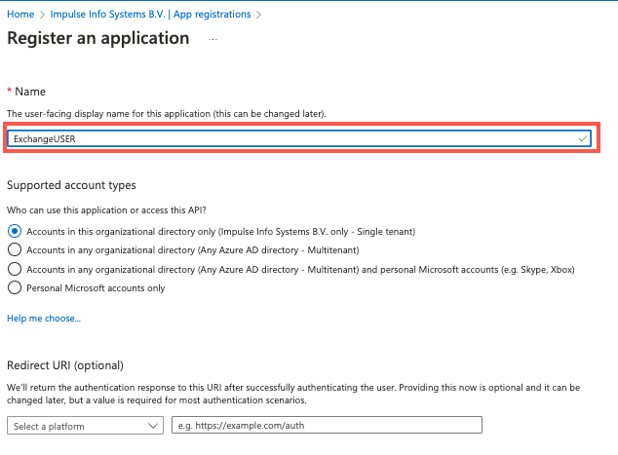Click the red required asterisk beside Name

click(9, 91)
